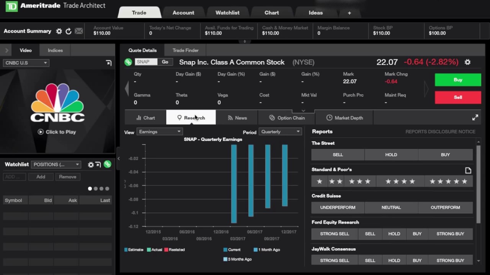Expand the quote details down chevron

click(x=303, y=111)
